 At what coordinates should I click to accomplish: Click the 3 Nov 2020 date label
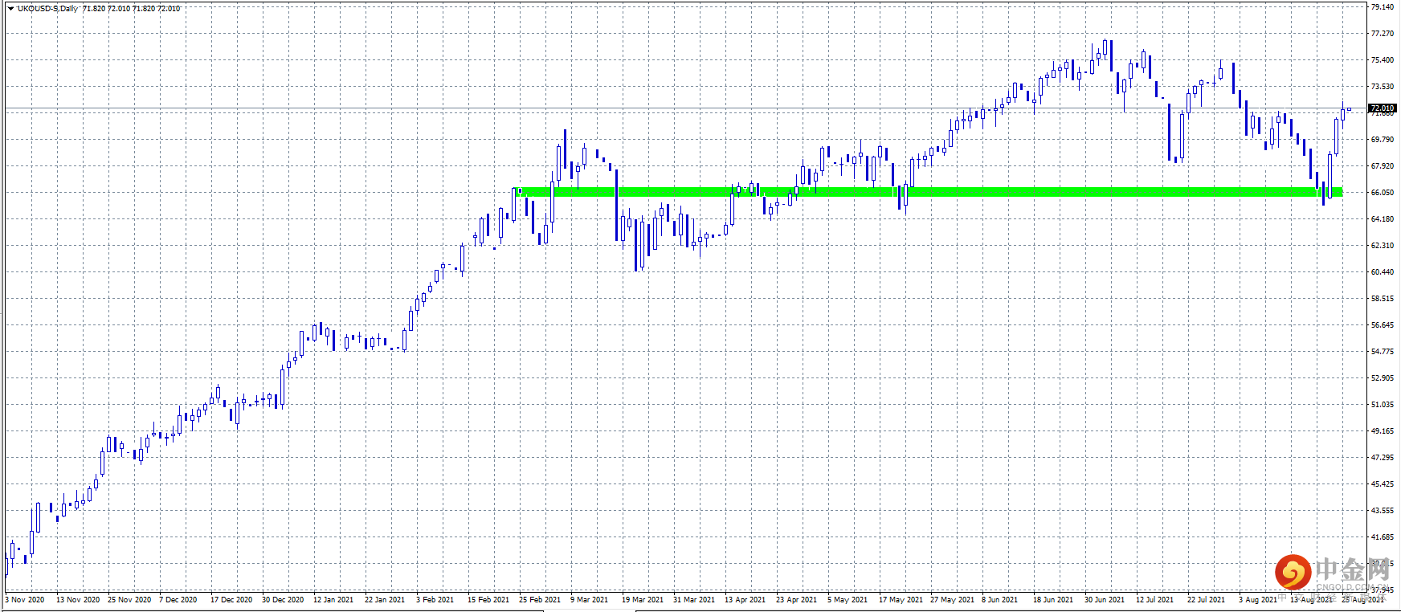tap(25, 599)
